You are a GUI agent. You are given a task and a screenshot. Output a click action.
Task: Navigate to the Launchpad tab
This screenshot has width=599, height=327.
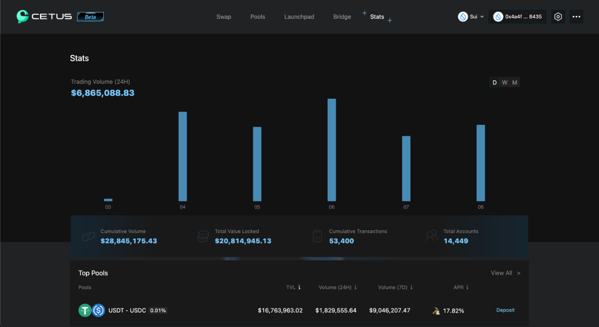(x=299, y=17)
